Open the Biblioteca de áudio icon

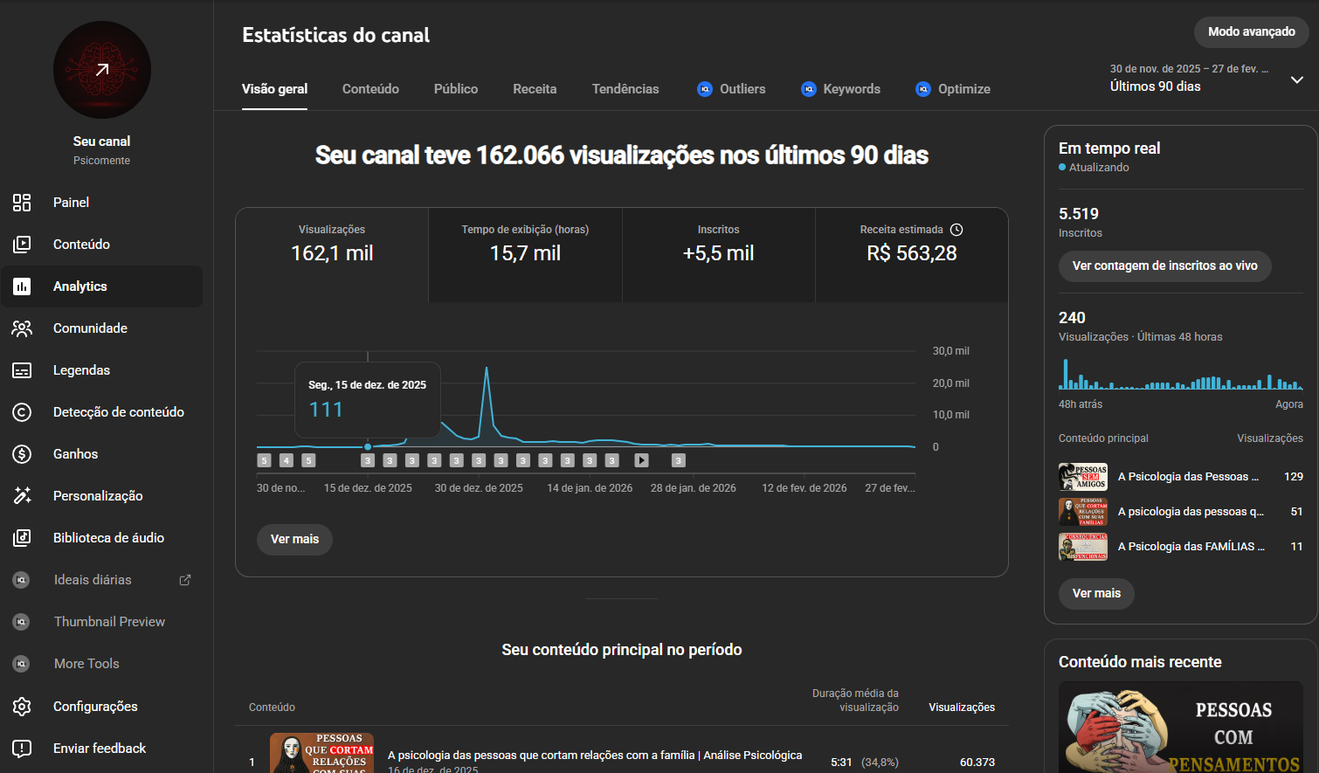22,538
